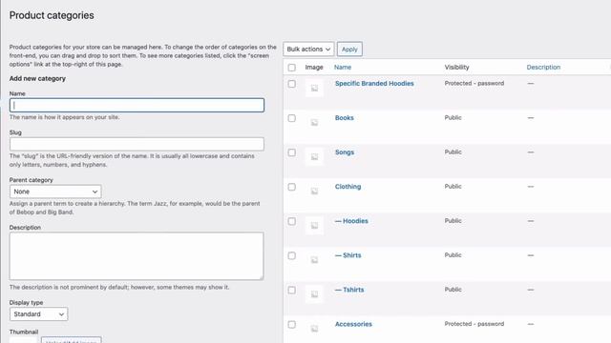The image size is (611, 343).
Task: Tick the select-all checkbox in table header
Action: (291, 68)
